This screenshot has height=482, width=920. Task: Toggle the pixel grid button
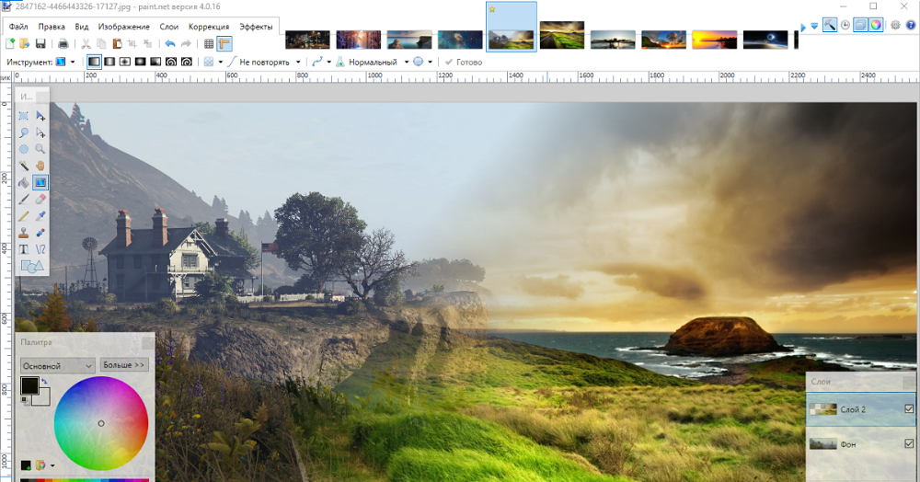click(208, 43)
